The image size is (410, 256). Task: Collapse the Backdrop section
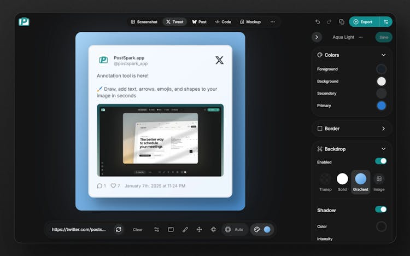click(383, 149)
